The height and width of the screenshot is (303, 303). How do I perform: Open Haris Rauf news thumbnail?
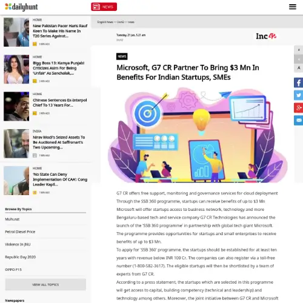[16, 32]
